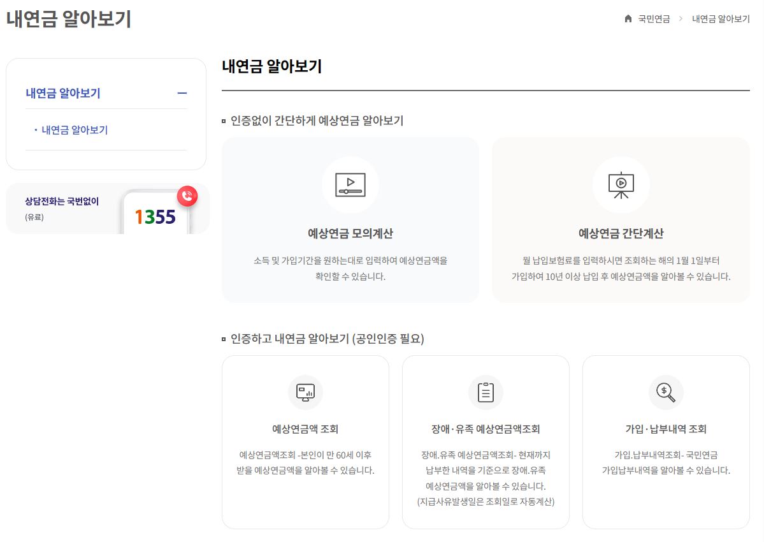Go to 국민연금 in breadcrumb

coord(654,19)
